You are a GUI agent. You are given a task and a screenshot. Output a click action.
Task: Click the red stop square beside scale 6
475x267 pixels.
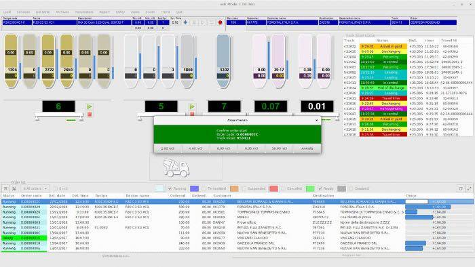pos(90,114)
